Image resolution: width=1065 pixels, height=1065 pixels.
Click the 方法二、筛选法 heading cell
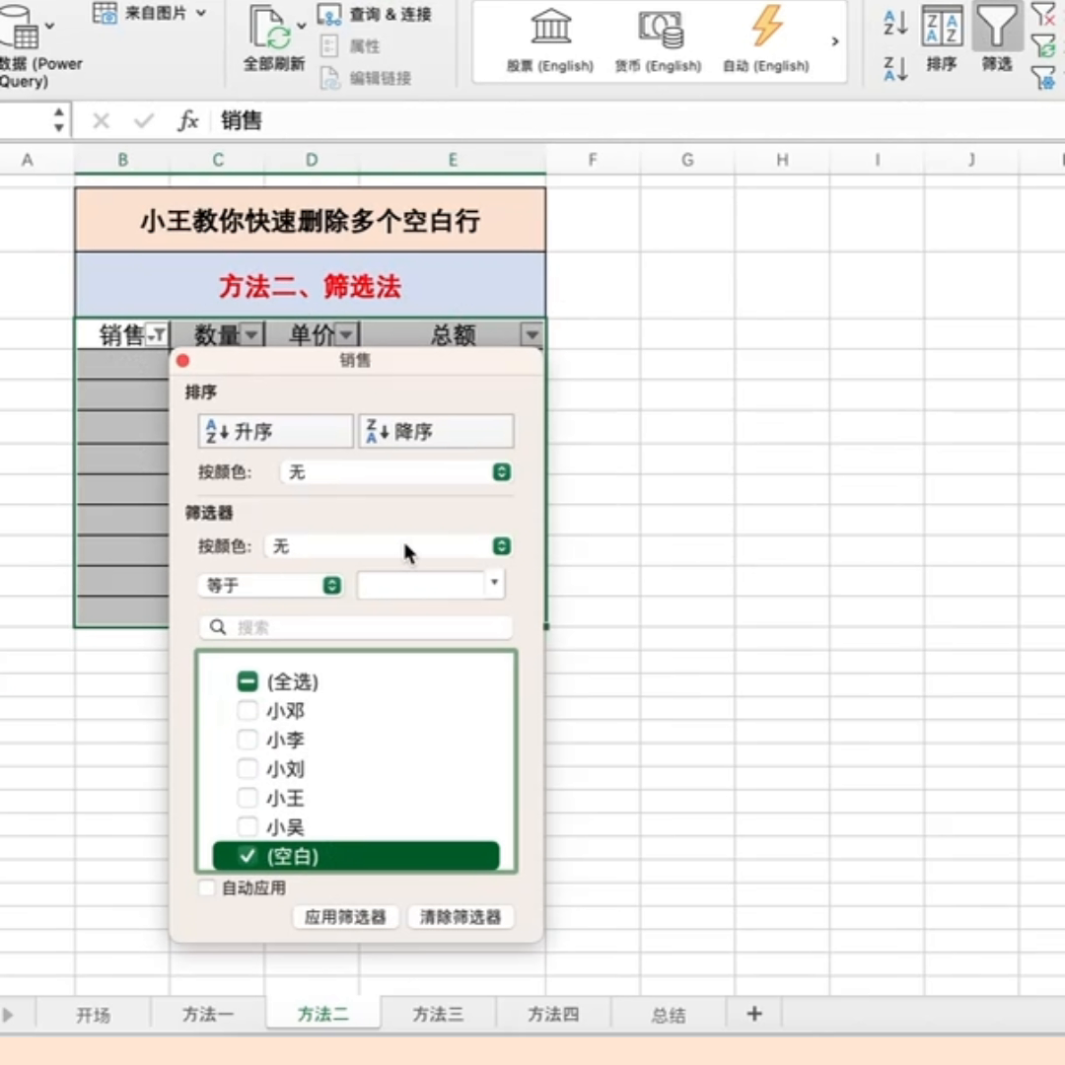click(310, 286)
